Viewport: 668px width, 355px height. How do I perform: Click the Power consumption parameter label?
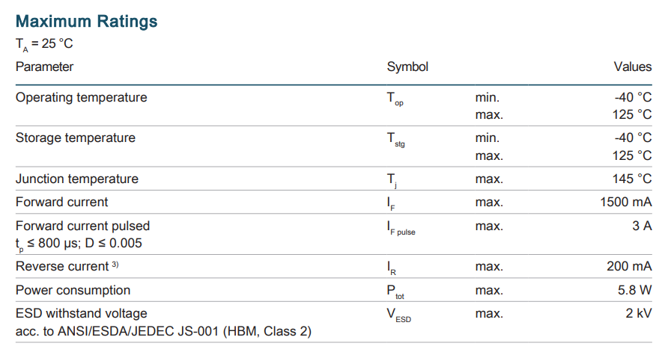(x=73, y=290)
